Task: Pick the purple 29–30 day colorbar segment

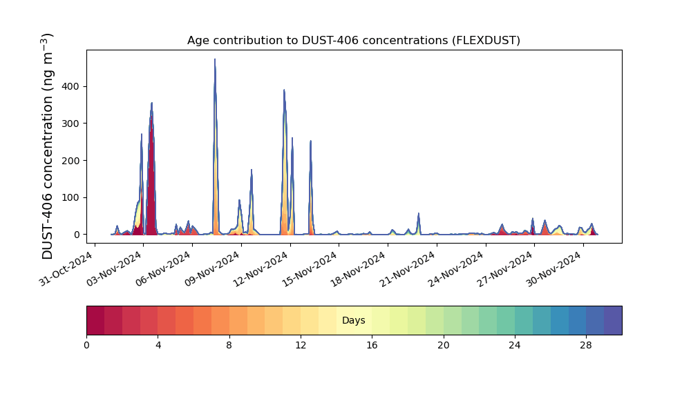Action: point(613,320)
